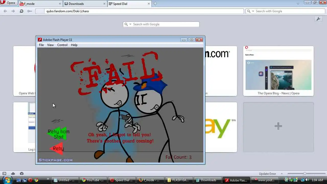This screenshot has width=327, height=184.
Task: Go back with the browser back arrow
Action: click(x=5, y=11)
